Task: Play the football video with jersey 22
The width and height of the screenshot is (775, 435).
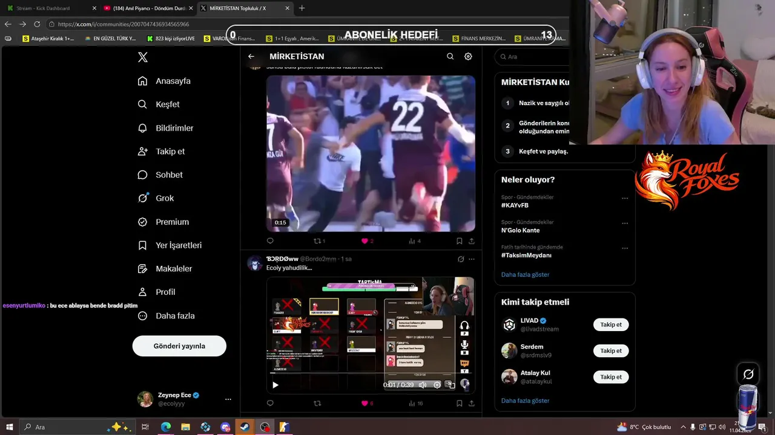Action: [371, 153]
